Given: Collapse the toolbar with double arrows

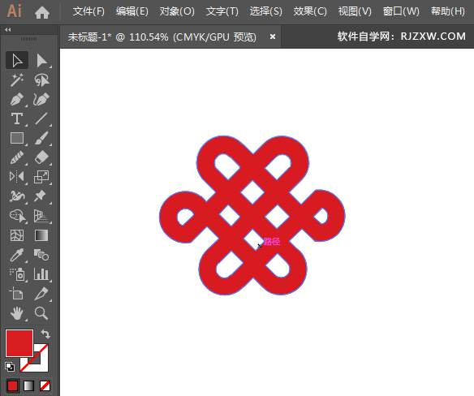Looking at the screenshot, I should (x=8, y=30).
